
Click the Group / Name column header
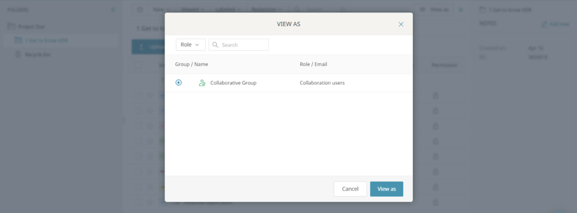[192, 64]
